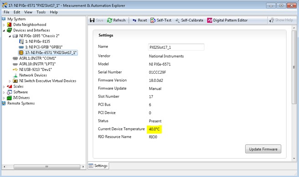Select the My System tree icon
The image size is (299, 177).
4,19
